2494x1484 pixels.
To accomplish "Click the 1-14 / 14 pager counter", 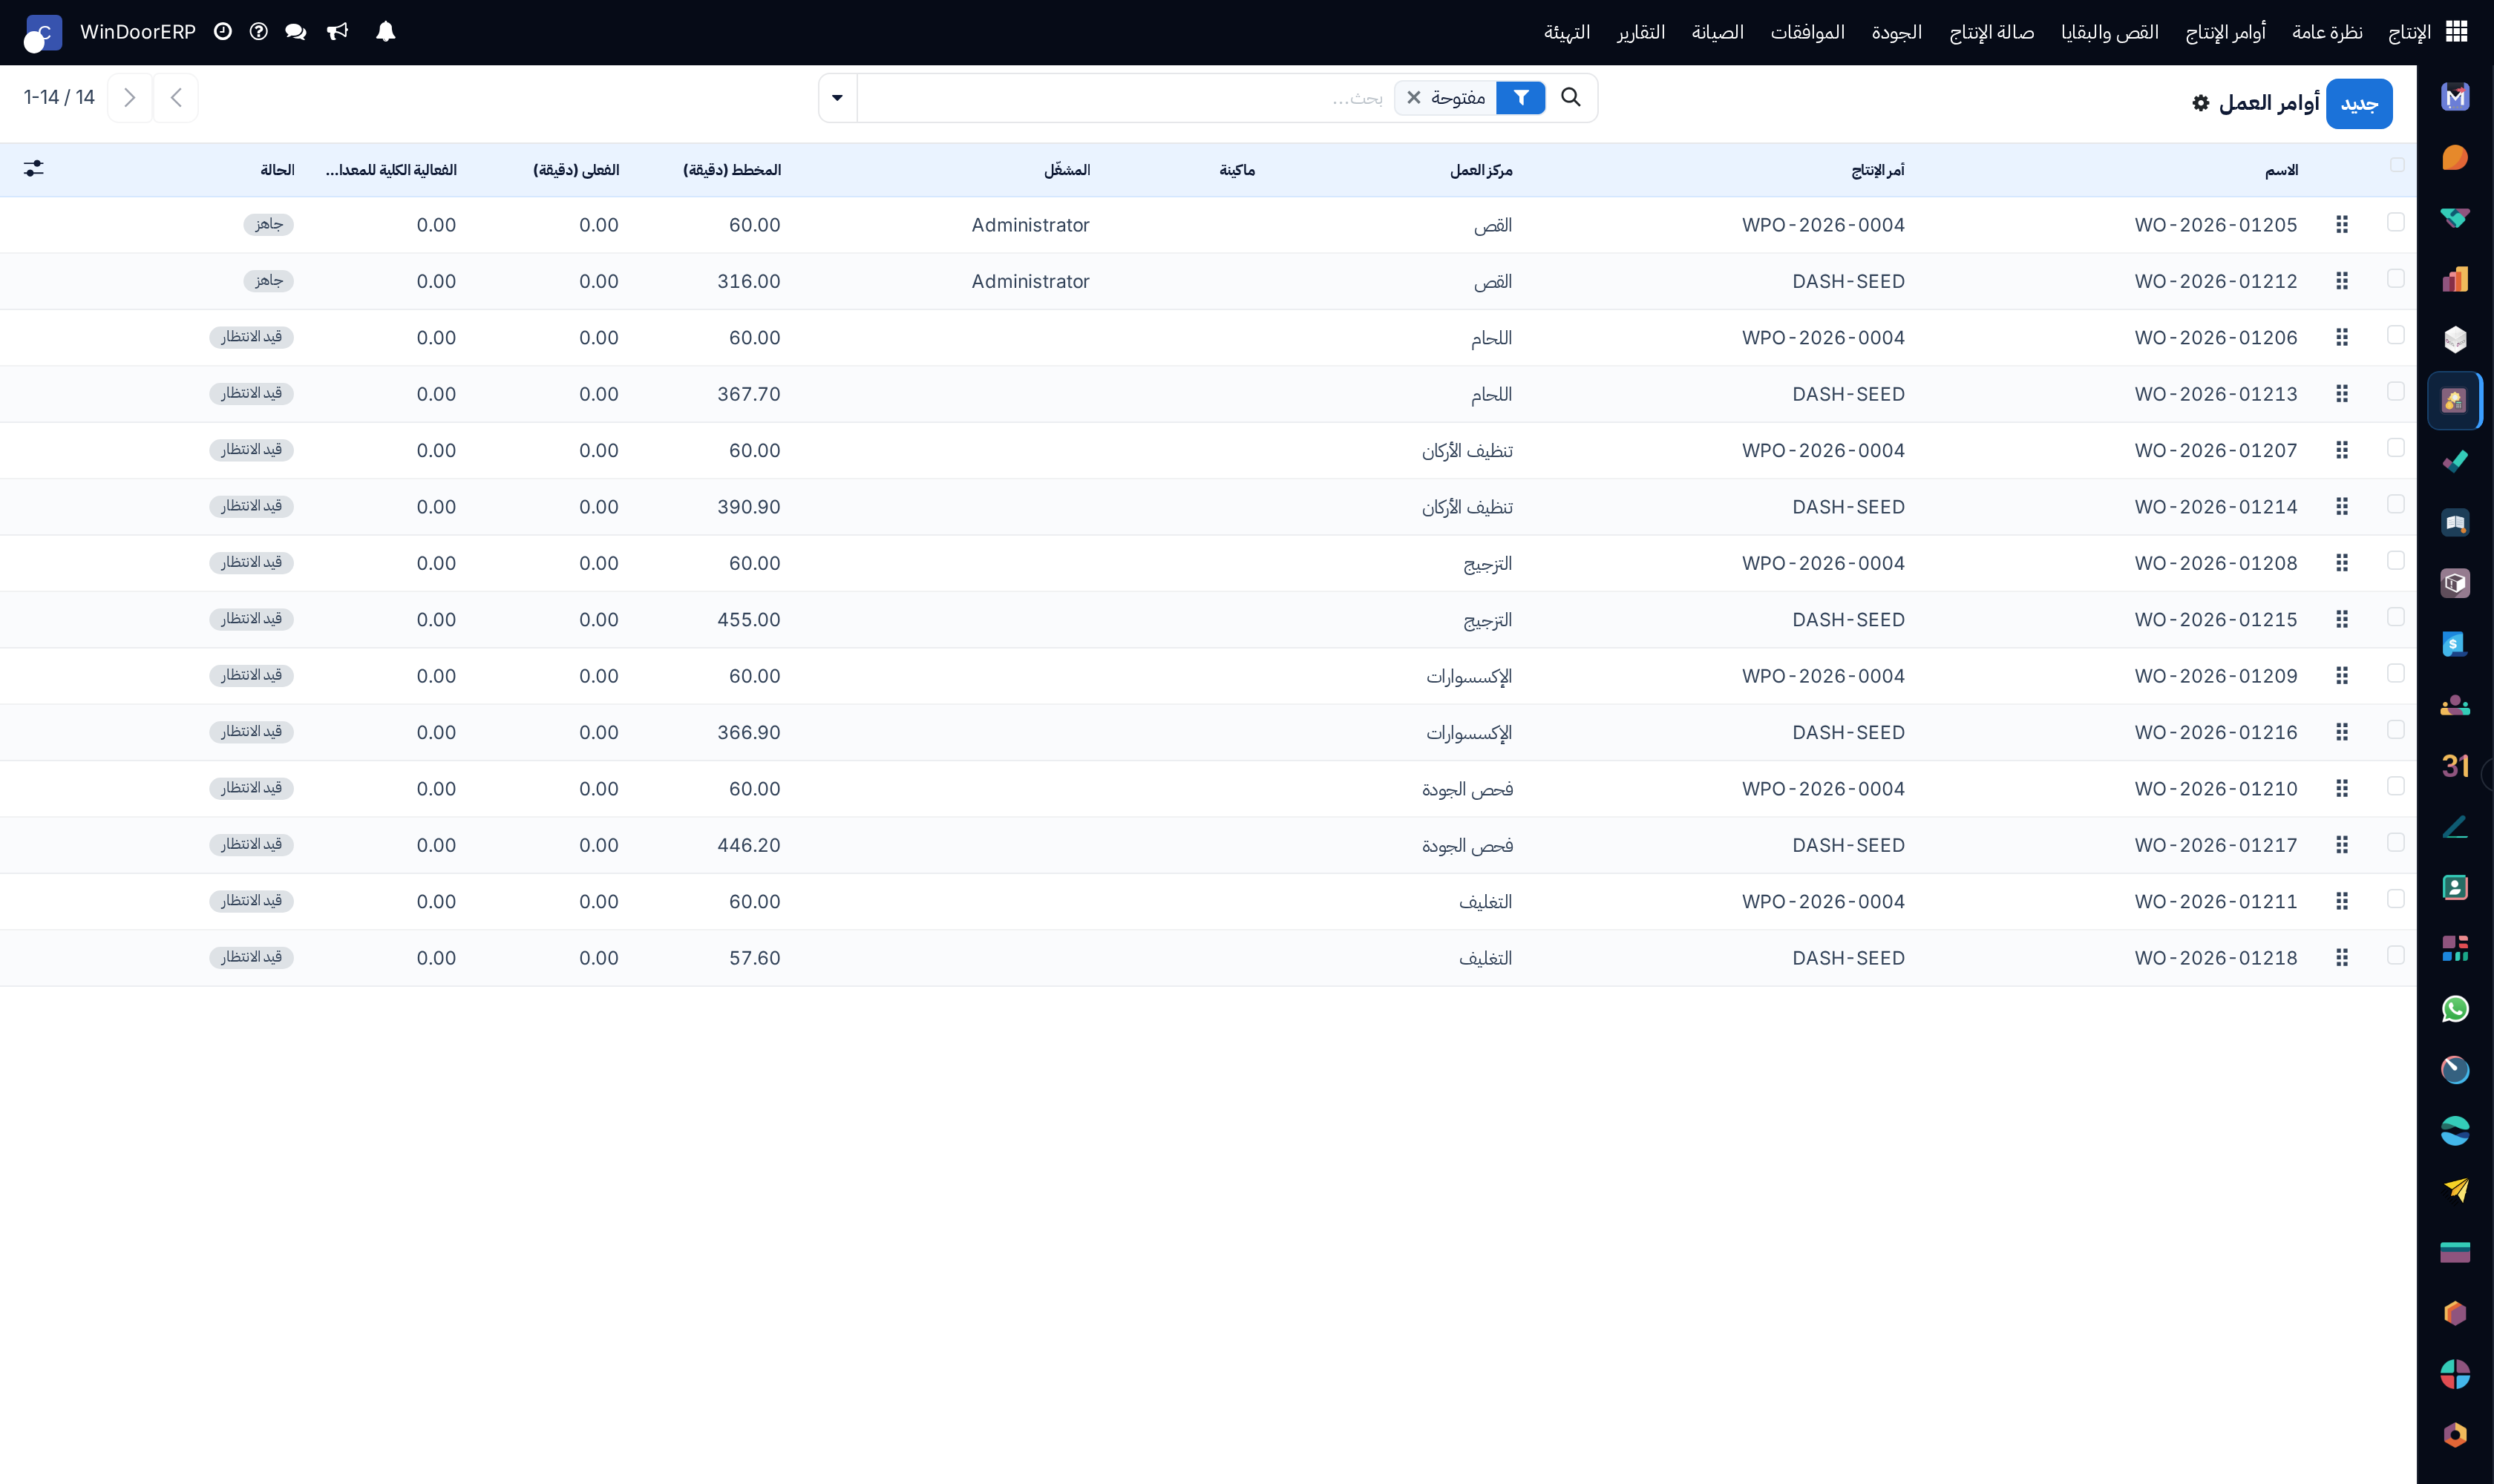I will point(59,98).
